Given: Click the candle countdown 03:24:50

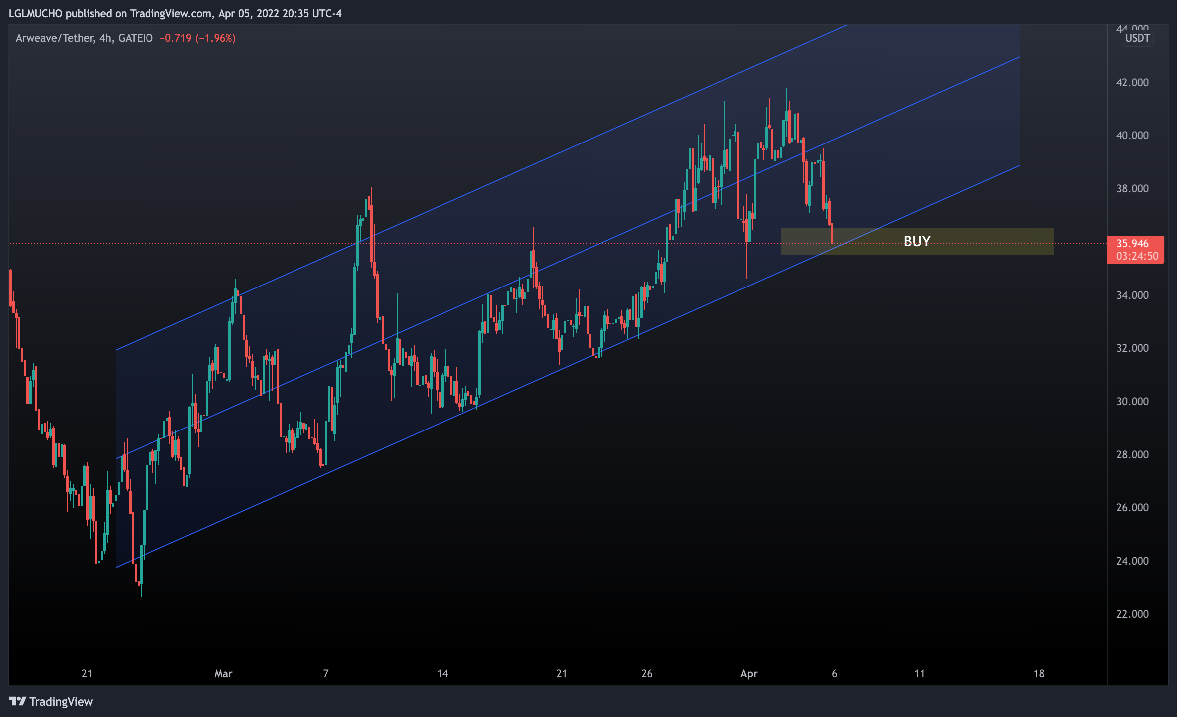Looking at the screenshot, I should pos(1137,256).
